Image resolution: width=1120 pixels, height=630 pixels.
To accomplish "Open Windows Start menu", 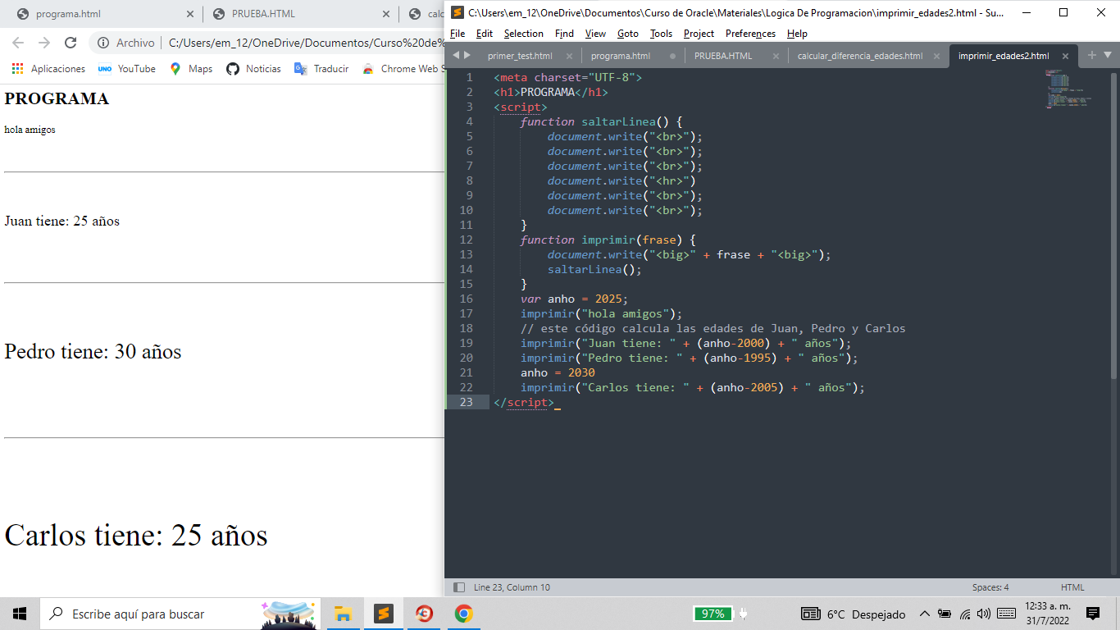I will click(x=20, y=614).
